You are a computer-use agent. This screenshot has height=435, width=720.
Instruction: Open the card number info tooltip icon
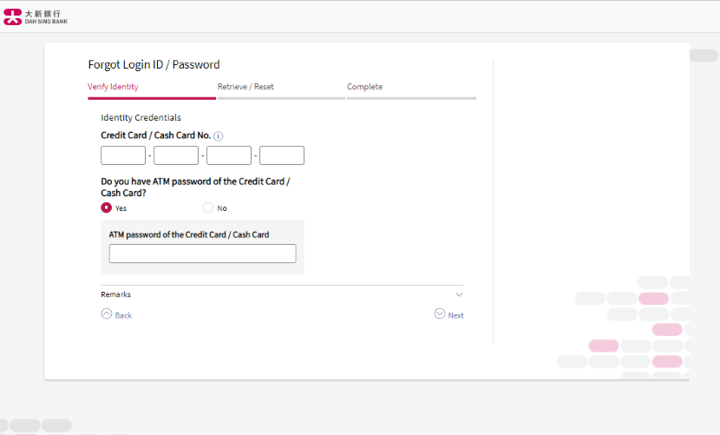(x=218, y=136)
